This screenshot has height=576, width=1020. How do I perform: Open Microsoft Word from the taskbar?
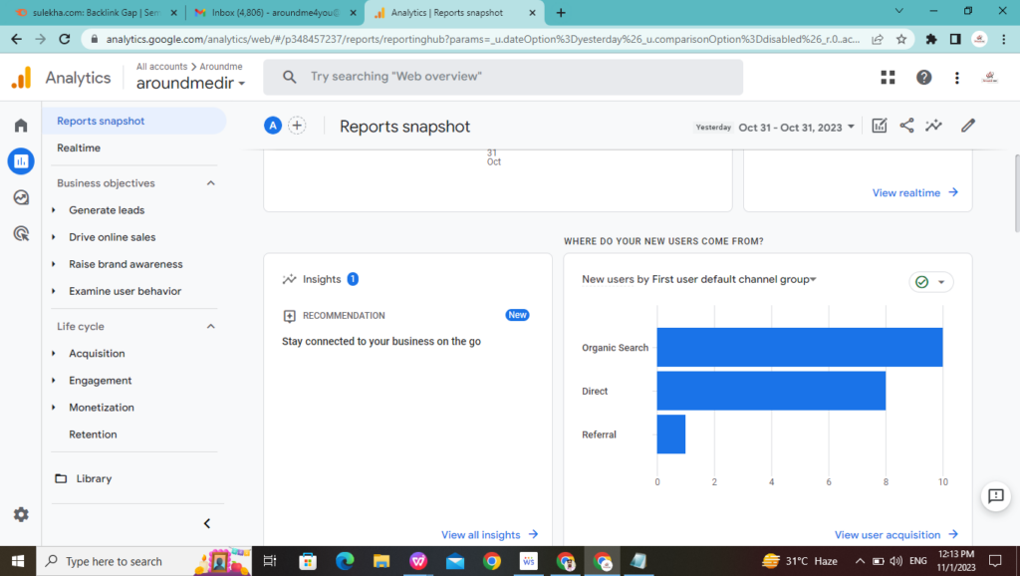point(530,561)
